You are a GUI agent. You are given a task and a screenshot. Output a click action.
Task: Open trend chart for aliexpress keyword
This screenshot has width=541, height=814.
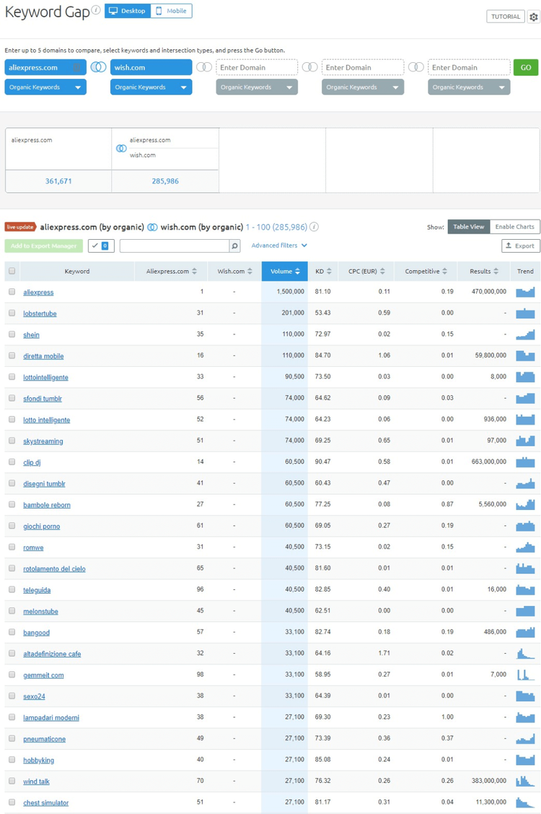525,292
